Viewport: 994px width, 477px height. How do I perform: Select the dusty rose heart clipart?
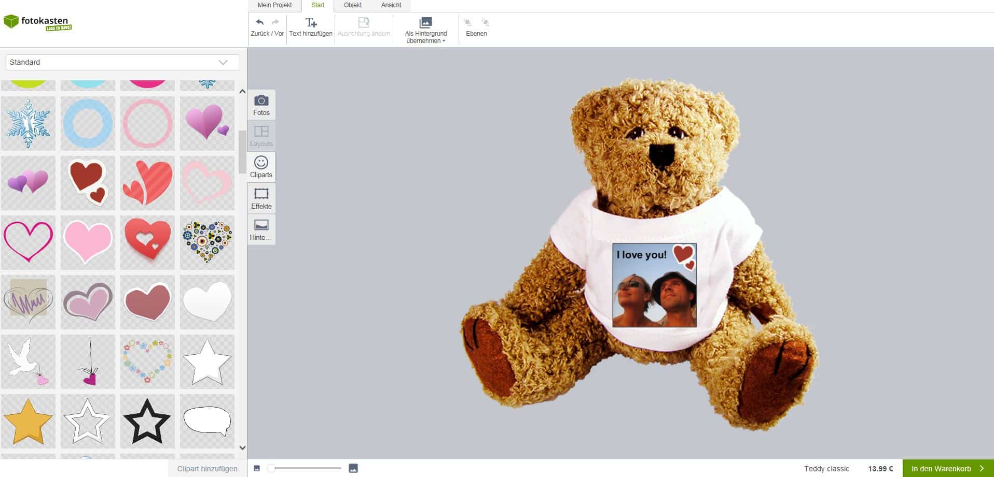click(147, 302)
